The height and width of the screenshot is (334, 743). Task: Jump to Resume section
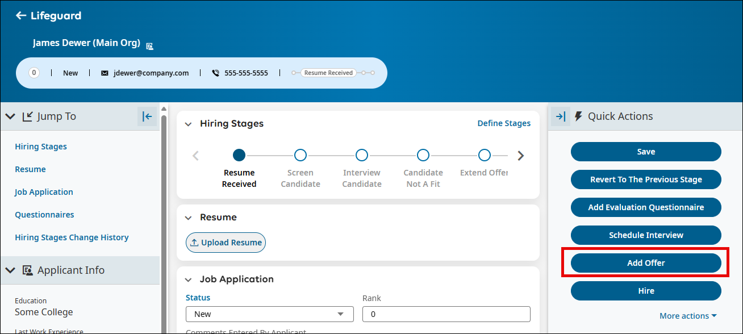coord(30,169)
